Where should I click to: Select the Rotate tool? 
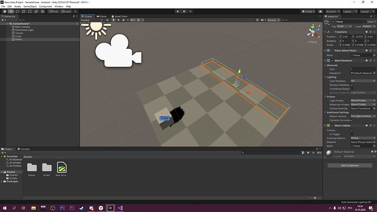click(17, 11)
